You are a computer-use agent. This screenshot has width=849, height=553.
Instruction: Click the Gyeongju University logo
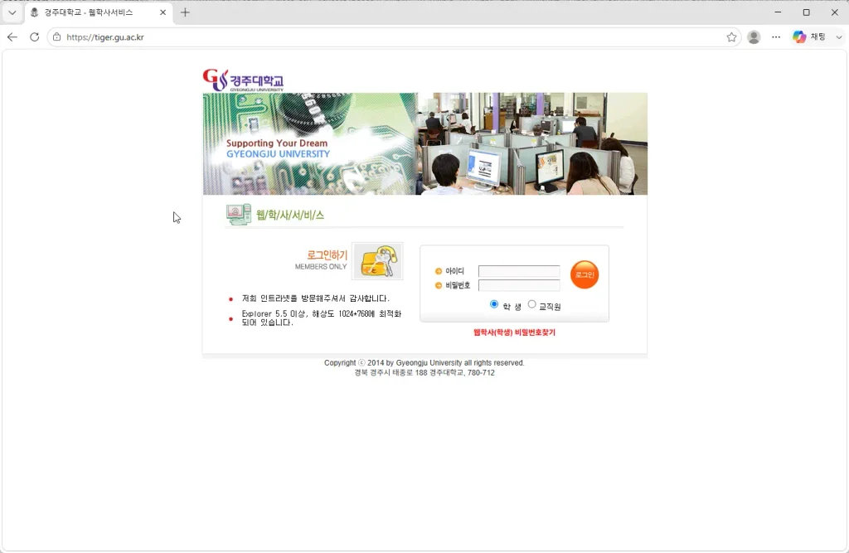[x=243, y=80]
